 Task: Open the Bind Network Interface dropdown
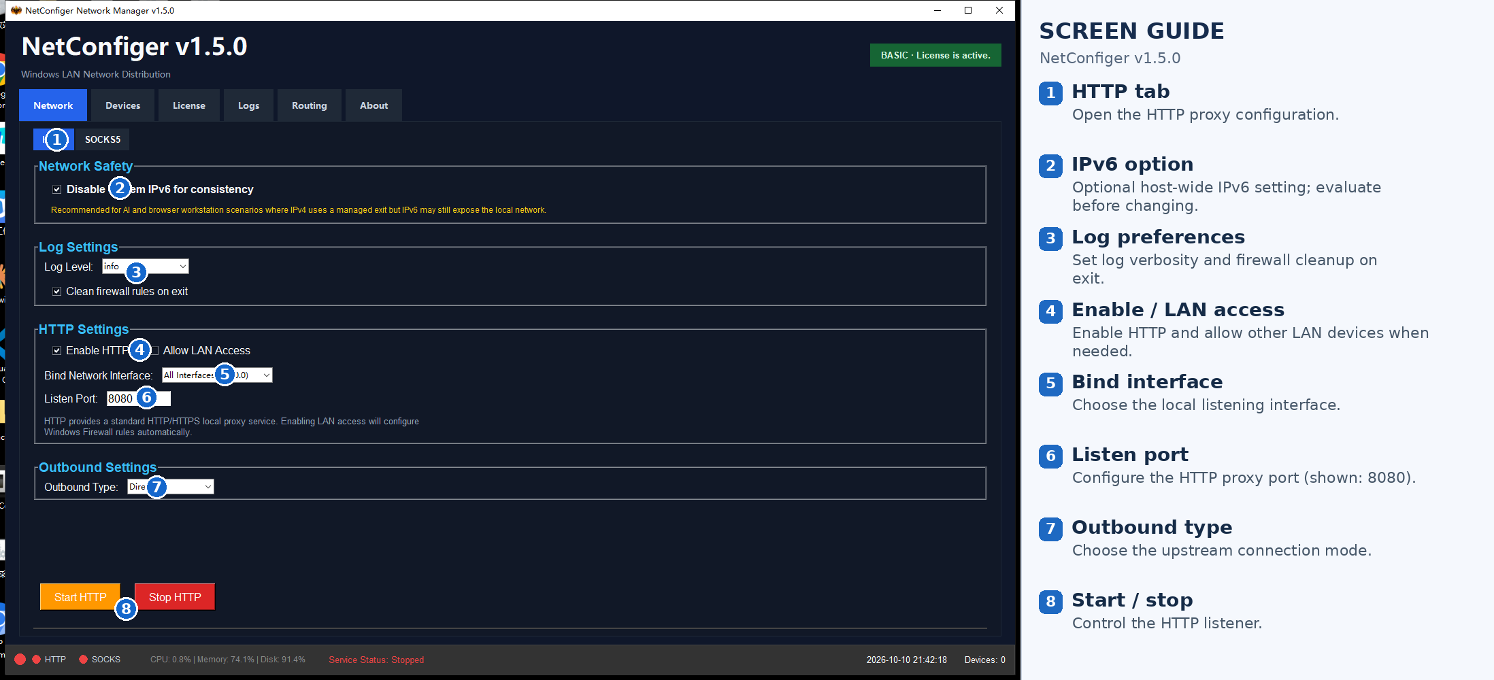pos(217,375)
